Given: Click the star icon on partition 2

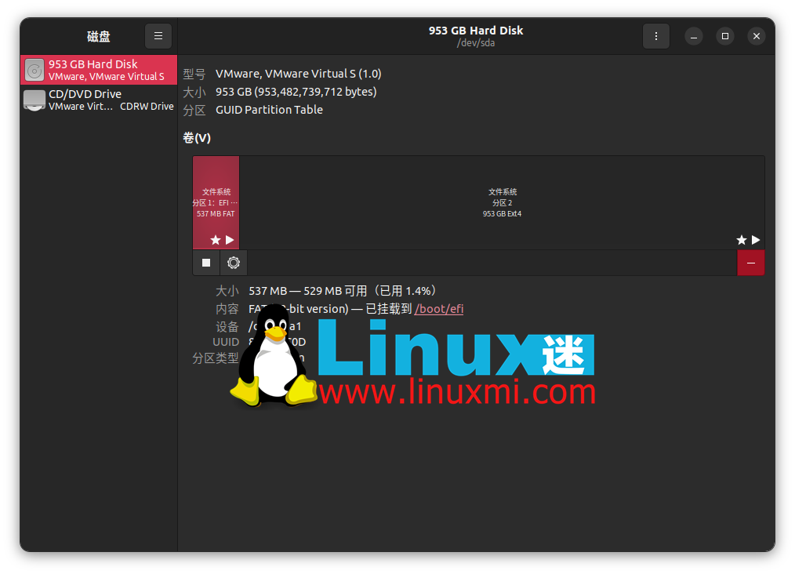Looking at the screenshot, I should (741, 240).
